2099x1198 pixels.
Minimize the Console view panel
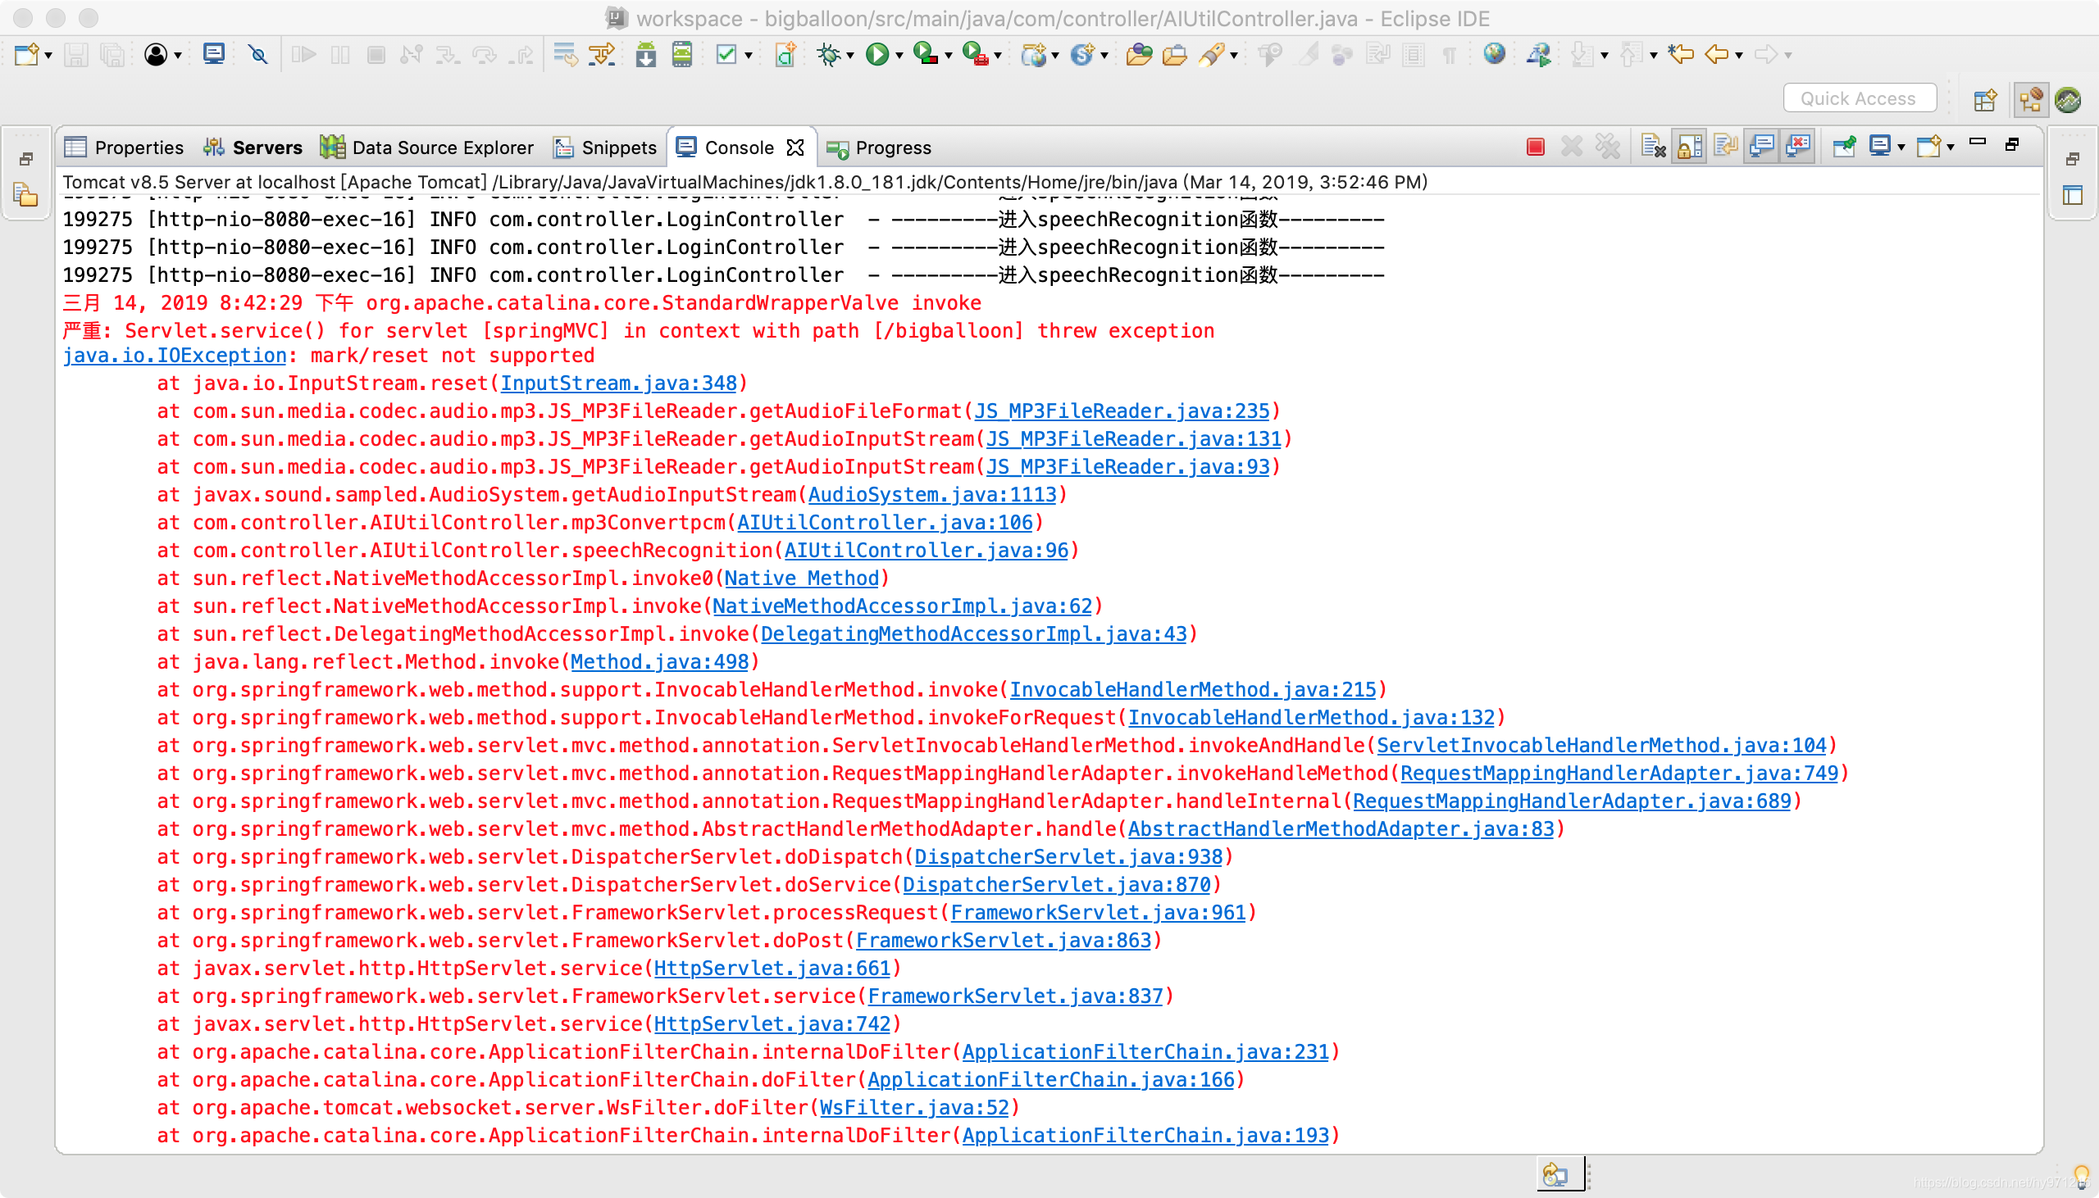pos(1977,143)
